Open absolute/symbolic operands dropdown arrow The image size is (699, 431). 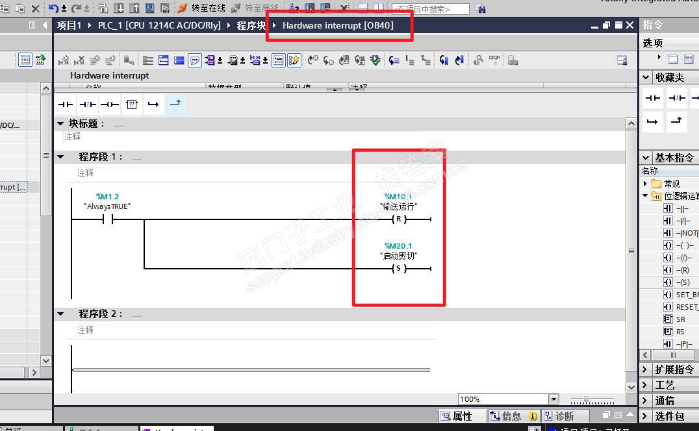220,60
